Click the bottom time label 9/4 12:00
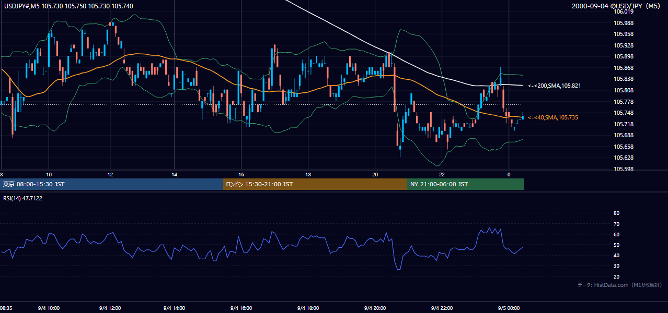This screenshot has height=313, width=668. [110, 308]
